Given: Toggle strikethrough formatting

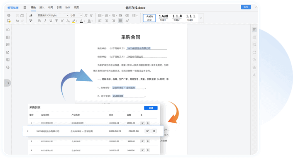Looking at the screenshot, I should [56, 21].
